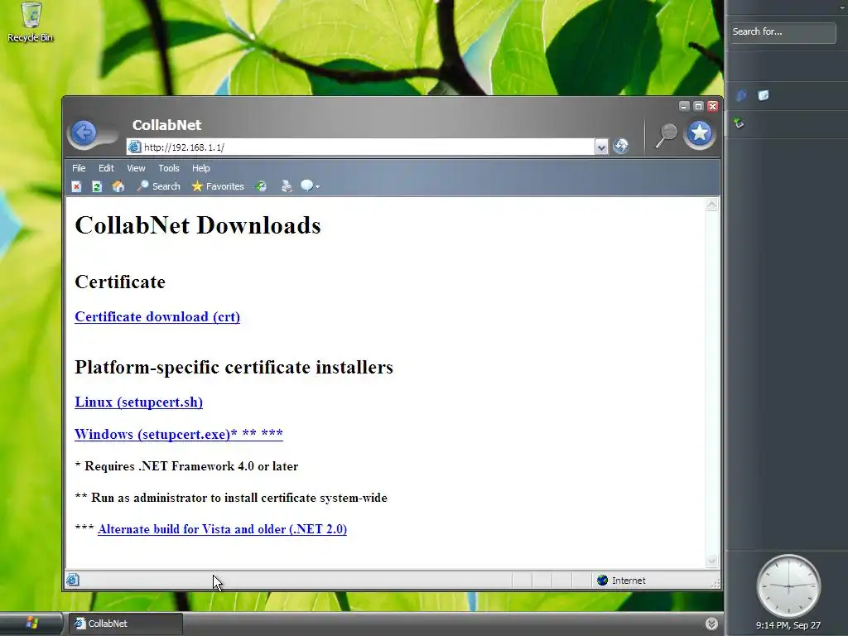This screenshot has width=848, height=636.
Task: Click the Platform-specific certificate installers heading
Action: pyautogui.click(x=234, y=367)
